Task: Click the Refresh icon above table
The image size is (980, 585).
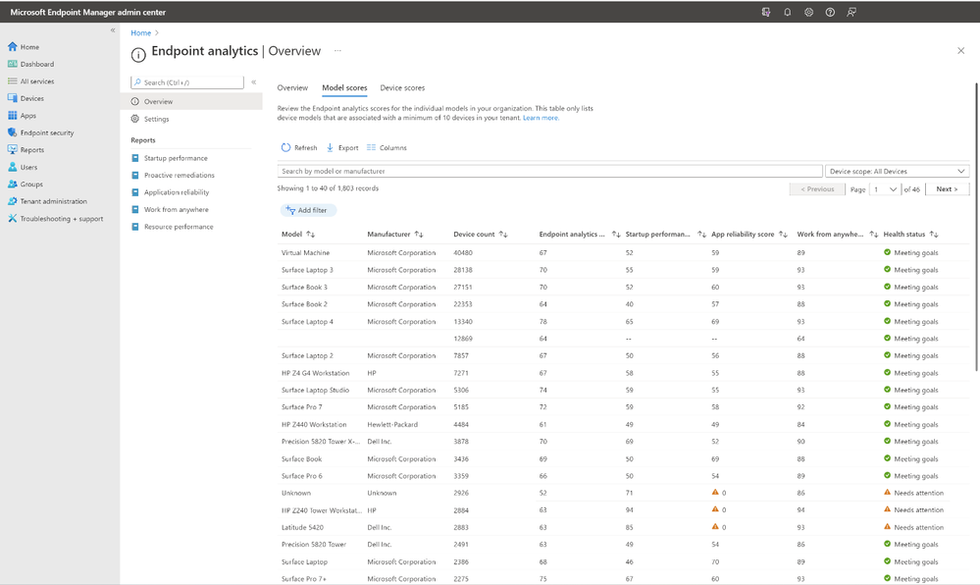Action: [x=285, y=147]
